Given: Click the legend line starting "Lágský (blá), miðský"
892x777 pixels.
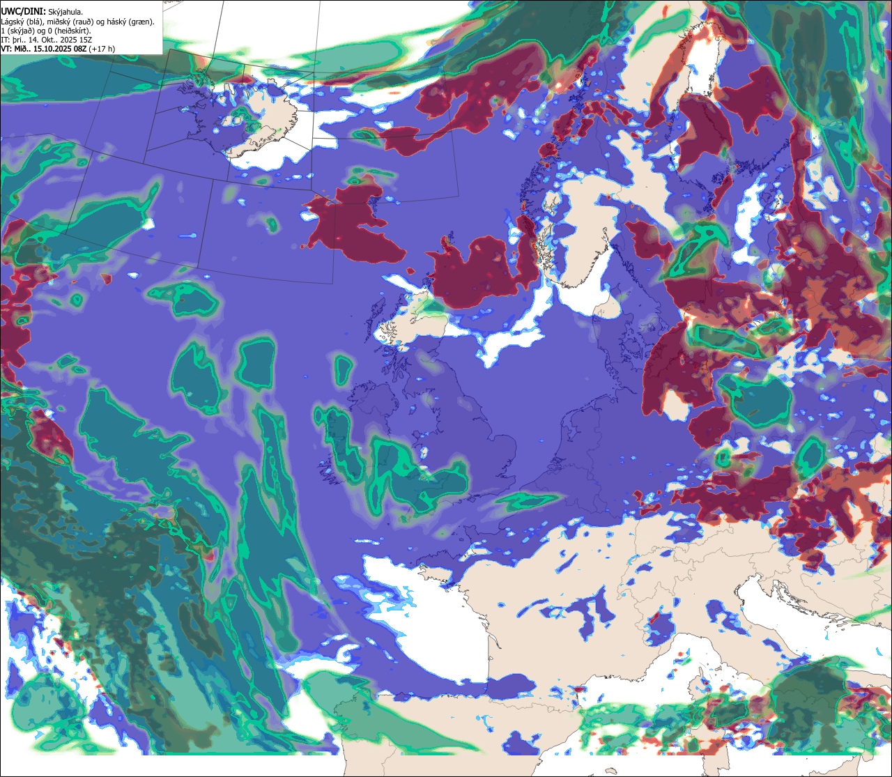Looking at the screenshot, I should tap(77, 22).
